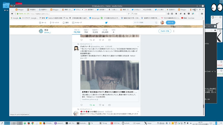
Task: Open the 動画 - YouTube bookmark
Action: (x=188, y=18)
